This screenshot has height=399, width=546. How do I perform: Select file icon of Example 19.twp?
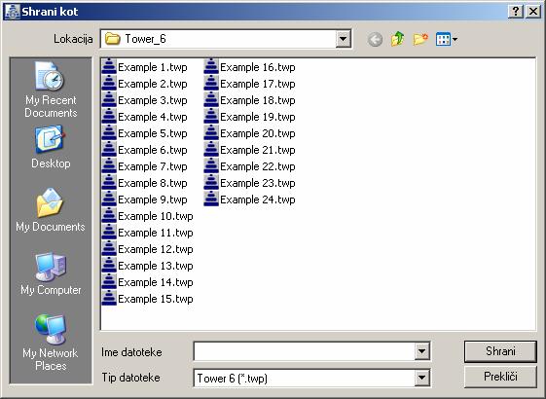(x=211, y=116)
